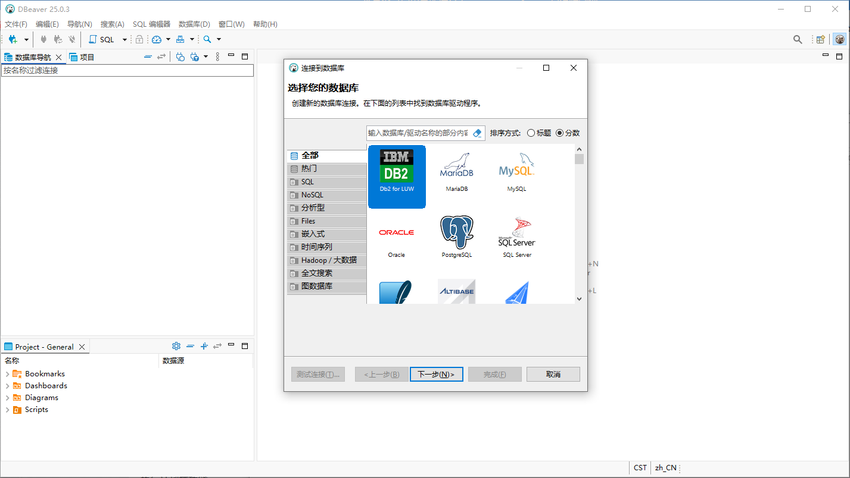The image size is (850, 478).
Task: Click the toolbar search magnifier icon
Action: (208, 39)
